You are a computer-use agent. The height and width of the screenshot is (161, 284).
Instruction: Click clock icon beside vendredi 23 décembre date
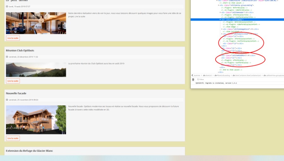click(7, 57)
